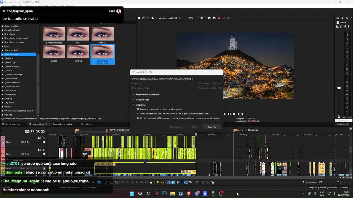Click red X delete icon in timeline toolbar
This screenshot has width=353, height=198.
122,182
